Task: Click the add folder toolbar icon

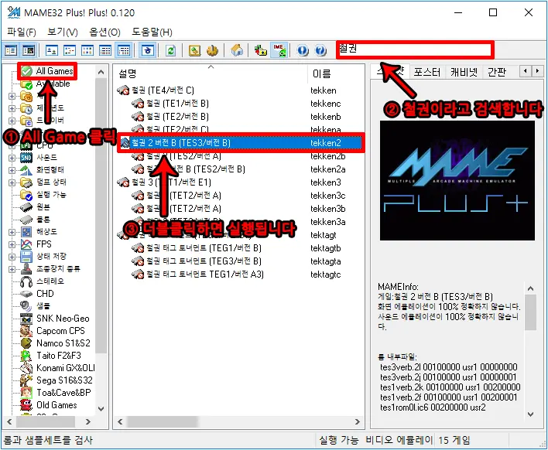Action: pos(260,50)
